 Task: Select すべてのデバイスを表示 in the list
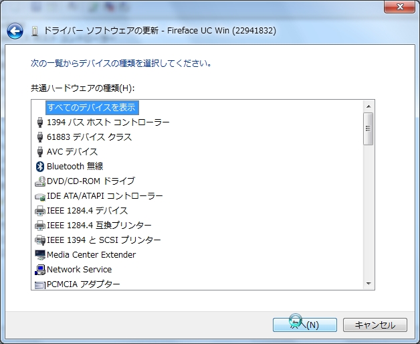pos(92,107)
